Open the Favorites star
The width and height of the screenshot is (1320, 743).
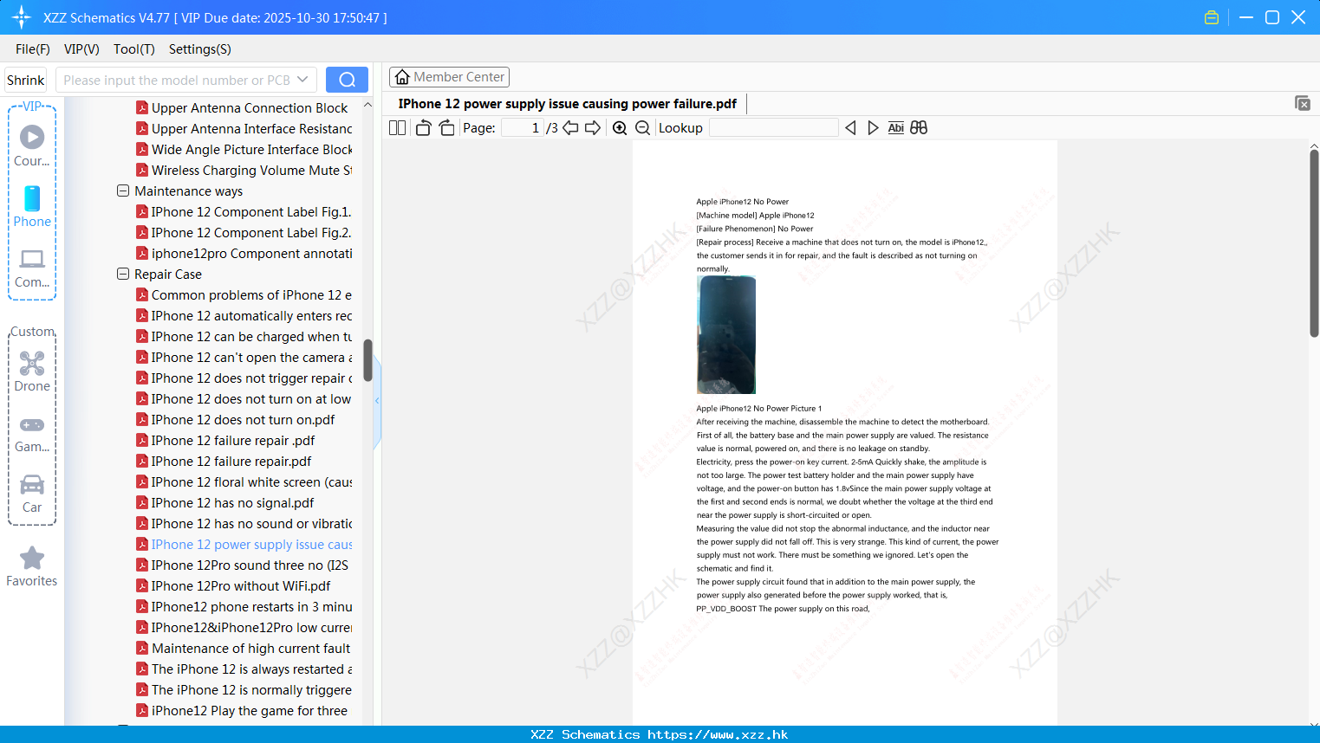click(32, 566)
